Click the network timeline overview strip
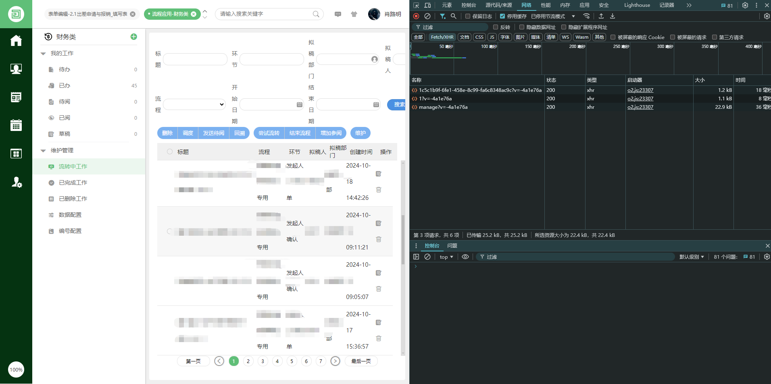The height and width of the screenshot is (384, 771). pos(590,58)
